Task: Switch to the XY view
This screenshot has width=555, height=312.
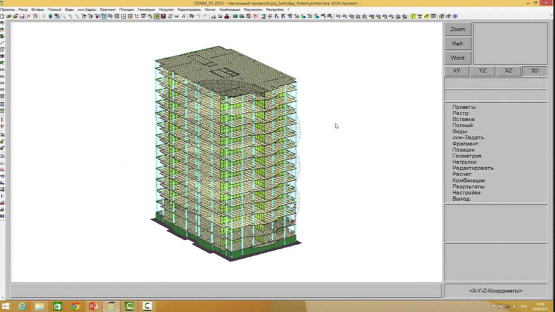Action: (x=457, y=71)
